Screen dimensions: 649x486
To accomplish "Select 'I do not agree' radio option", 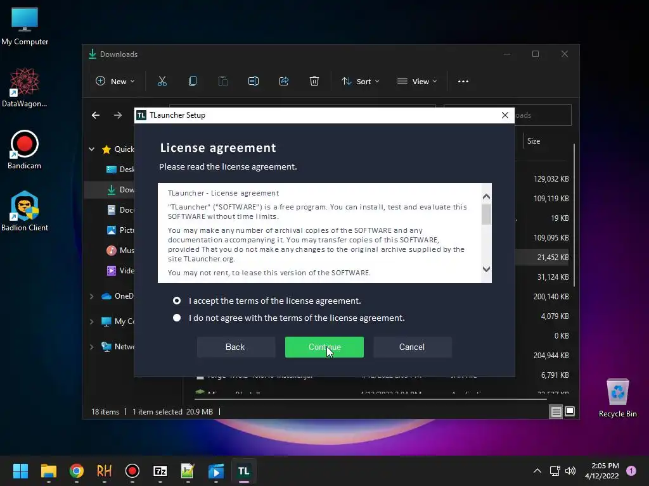I will pyautogui.click(x=177, y=318).
